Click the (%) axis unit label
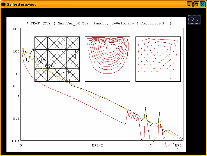 14,87
